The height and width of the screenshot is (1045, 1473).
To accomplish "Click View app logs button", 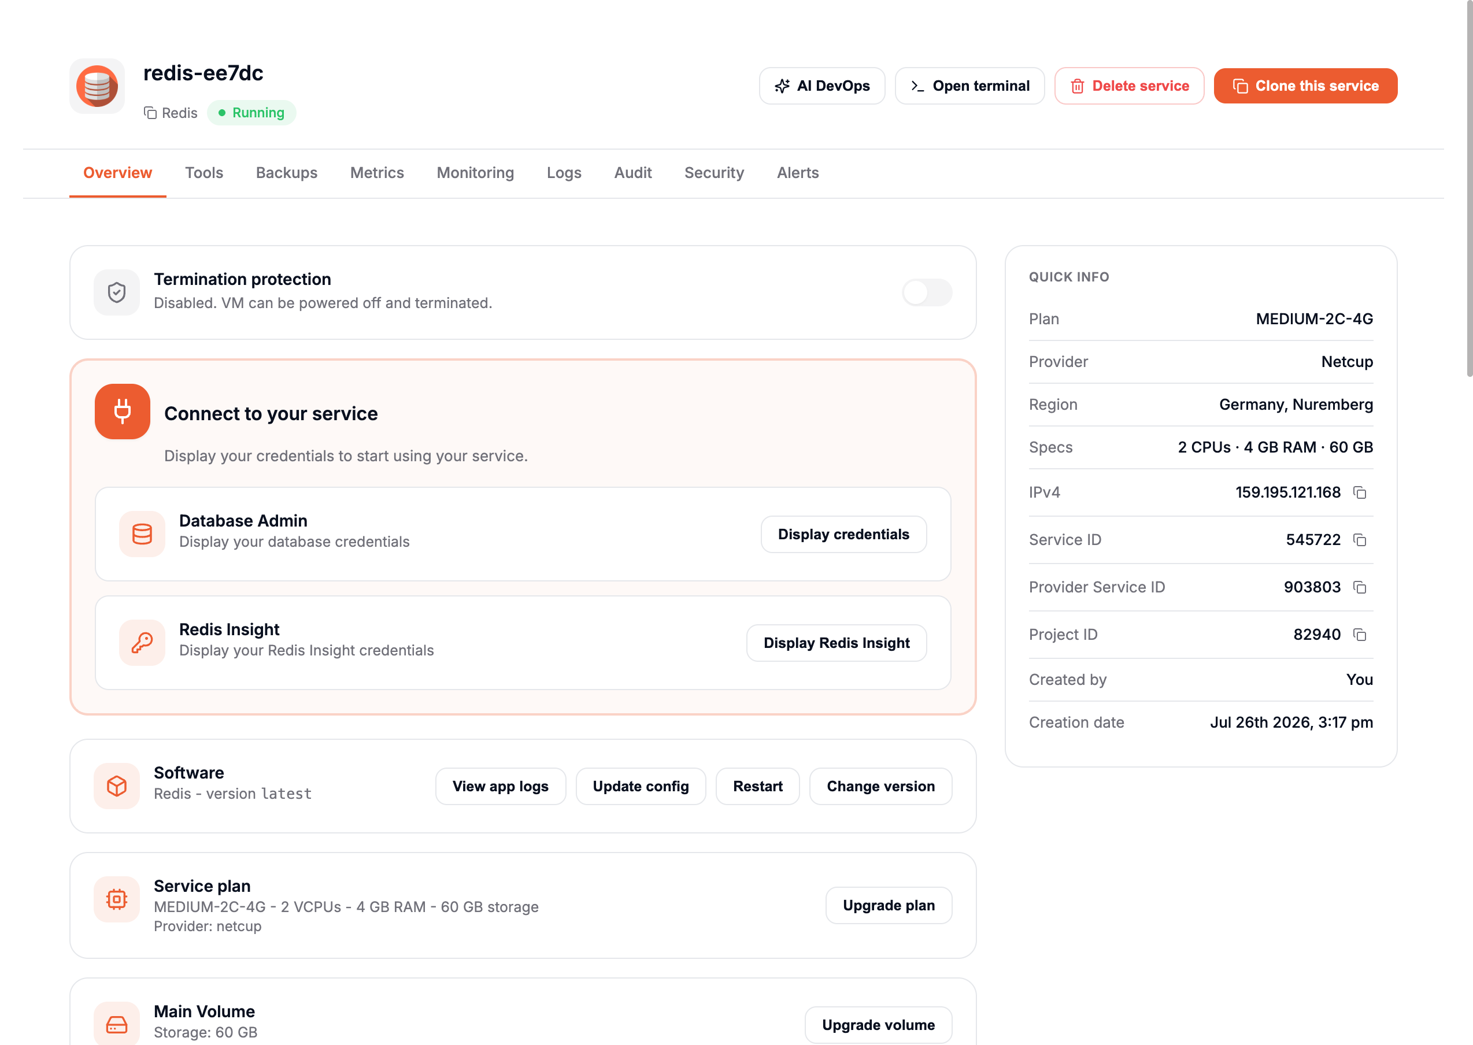I will pyautogui.click(x=501, y=786).
